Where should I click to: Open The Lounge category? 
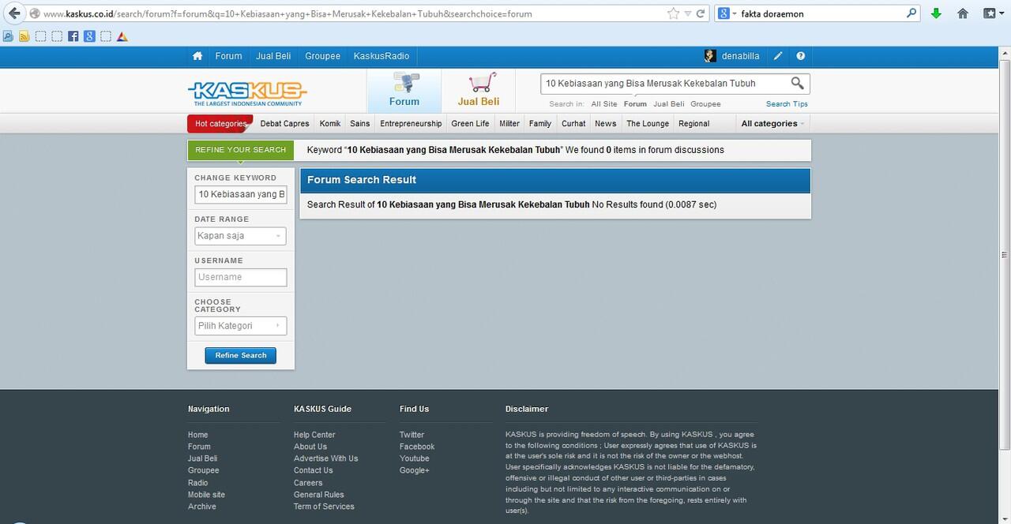point(648,124)
